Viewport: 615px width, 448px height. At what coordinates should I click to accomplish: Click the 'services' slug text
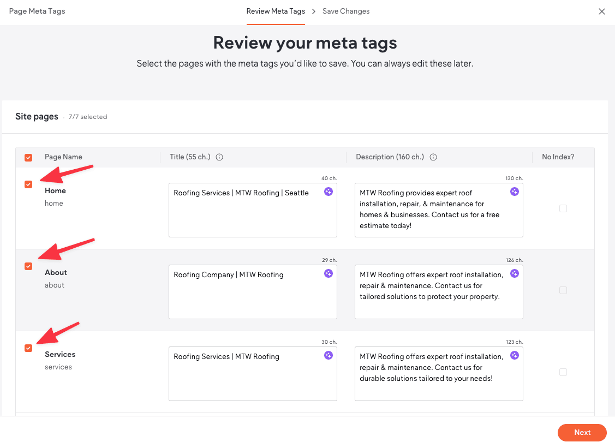58,367
